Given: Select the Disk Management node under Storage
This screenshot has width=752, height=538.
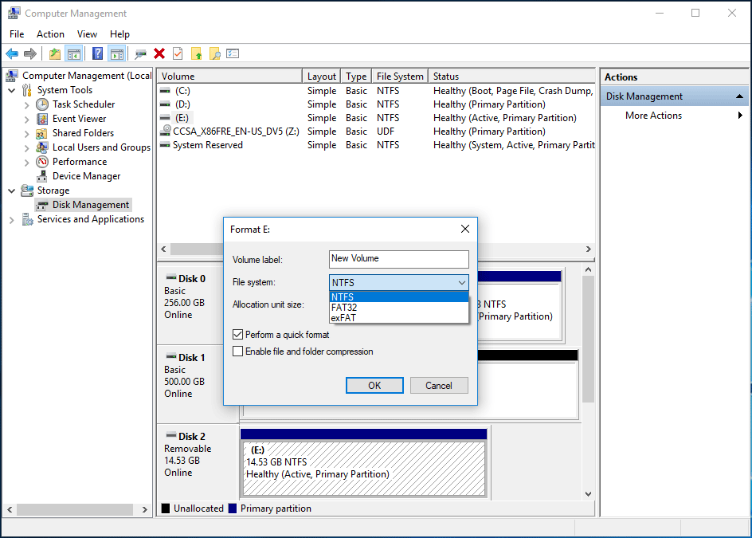Looking at the screenshot, I should (x=88, y=204).
